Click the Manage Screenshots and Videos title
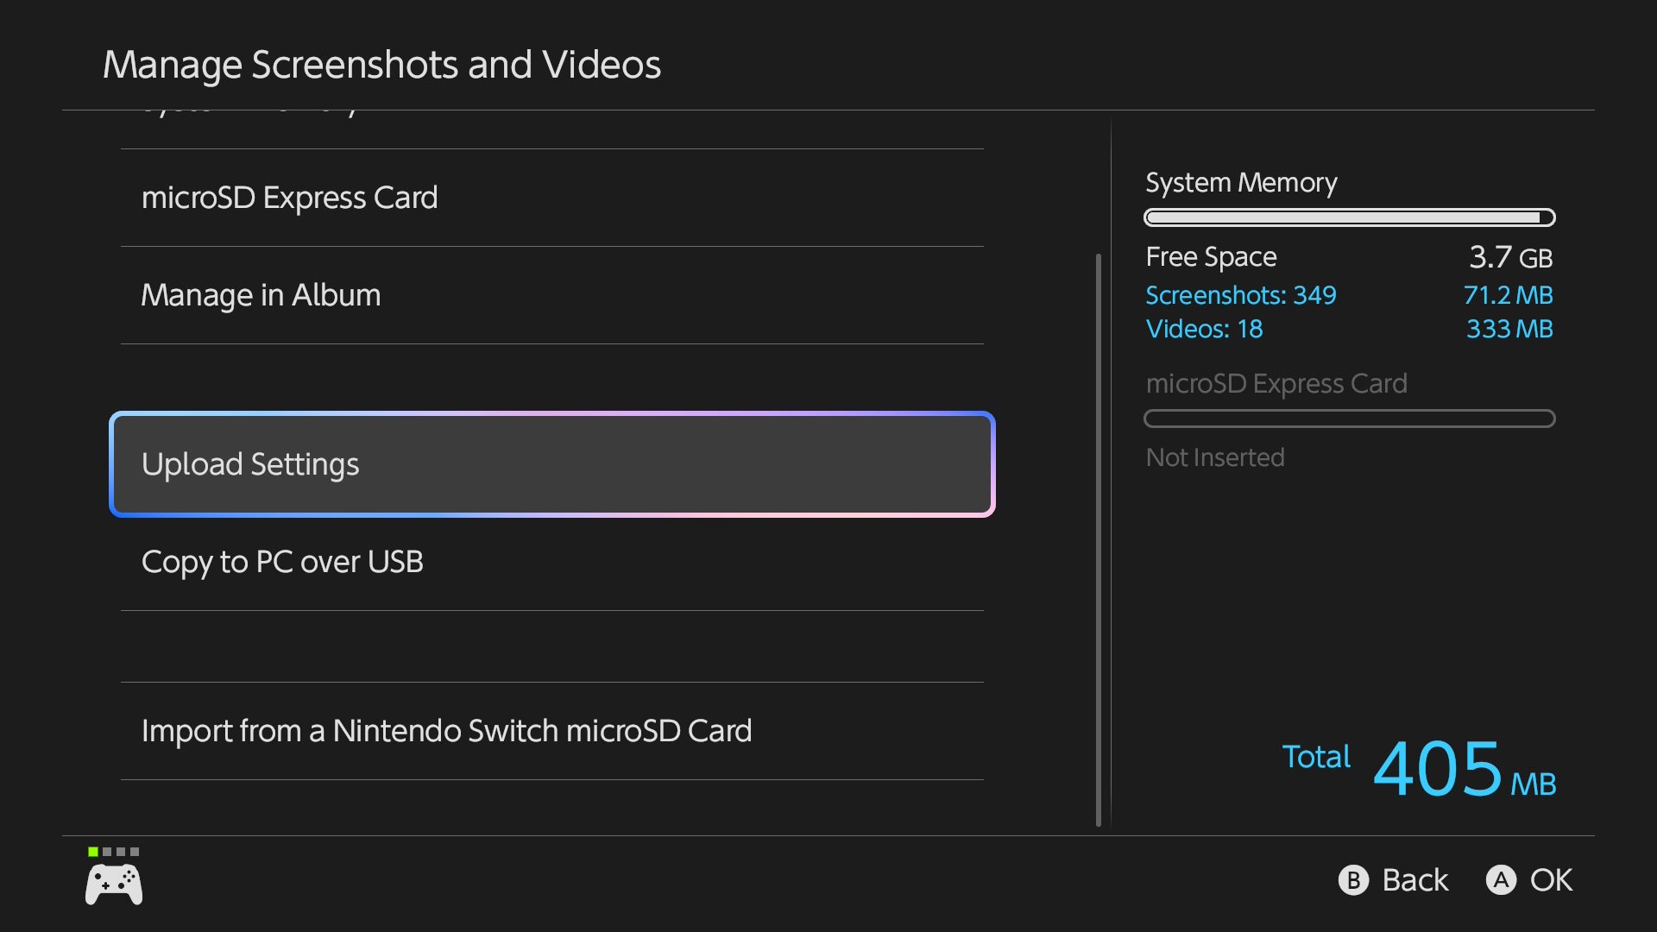The height and width of the screenshot is (932, 1657). coord(382,63)
